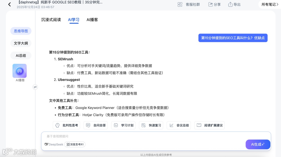Select the DeepSeek model option

tap(54, 144)
